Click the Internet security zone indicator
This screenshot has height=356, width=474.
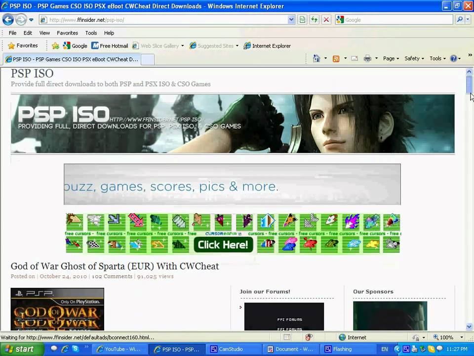pos(352,337)
